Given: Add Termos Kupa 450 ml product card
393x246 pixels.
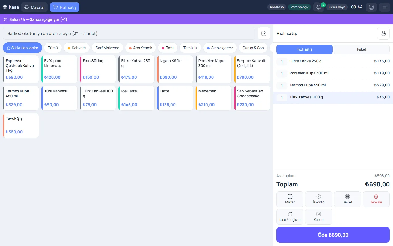Looking at the screenshot, I should point(21,98).
